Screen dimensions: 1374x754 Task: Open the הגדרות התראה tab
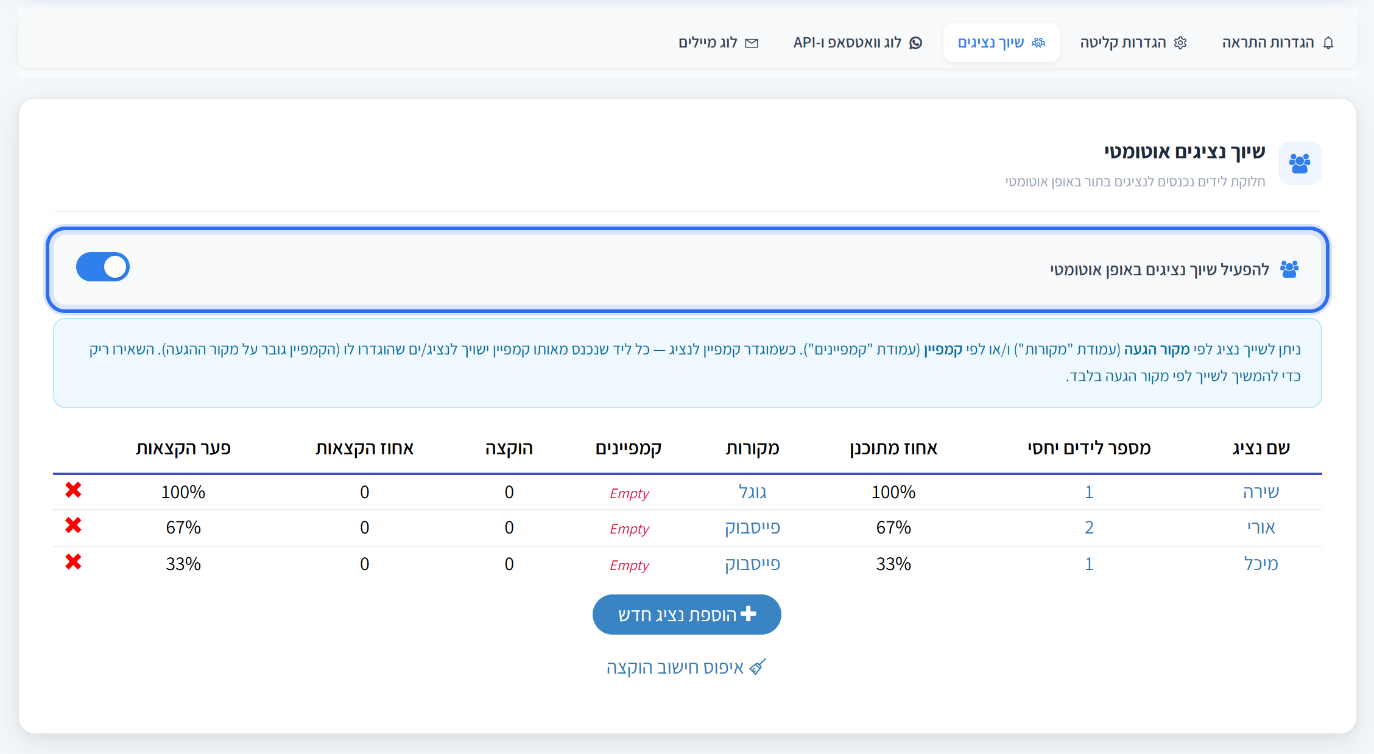click(x=1277, y=43)
